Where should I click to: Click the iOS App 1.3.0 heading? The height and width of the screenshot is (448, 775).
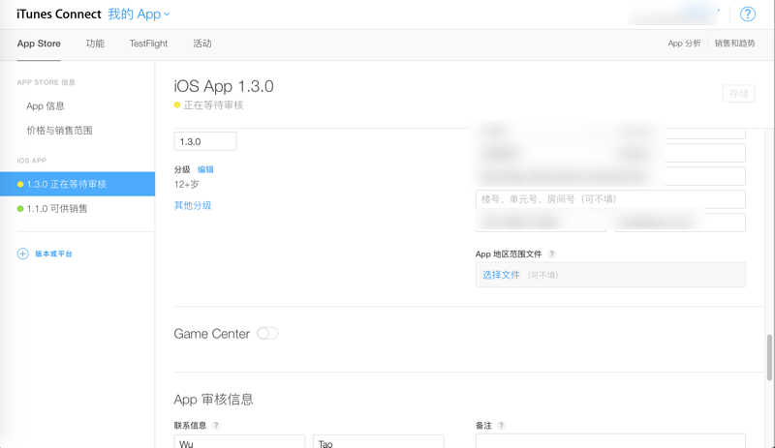[x=224, y=86]
